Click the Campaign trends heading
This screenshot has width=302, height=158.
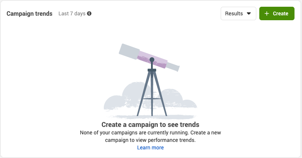click(x=30, y=13)
